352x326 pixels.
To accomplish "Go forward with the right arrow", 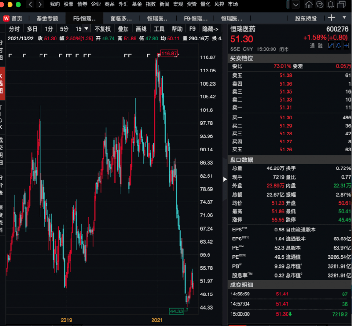I will (x=40, y=4).
